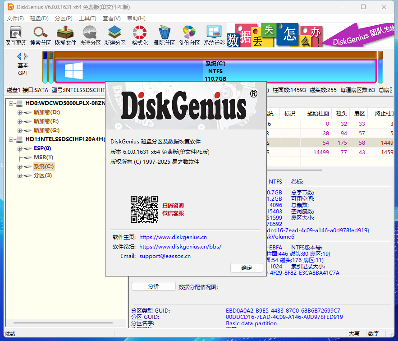Choose the 删除分区 delete partition icon
The image size is (398, 341).
(165, 36)
